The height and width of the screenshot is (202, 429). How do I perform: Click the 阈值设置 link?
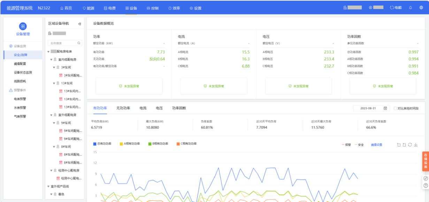click(376, 144)
